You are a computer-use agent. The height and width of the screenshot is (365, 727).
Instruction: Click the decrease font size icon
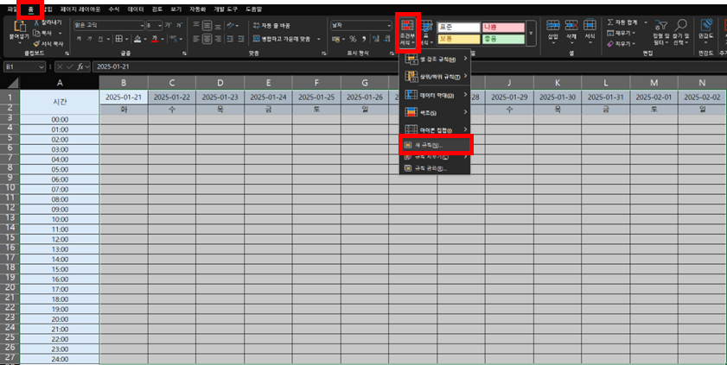[x=179, y=25]
